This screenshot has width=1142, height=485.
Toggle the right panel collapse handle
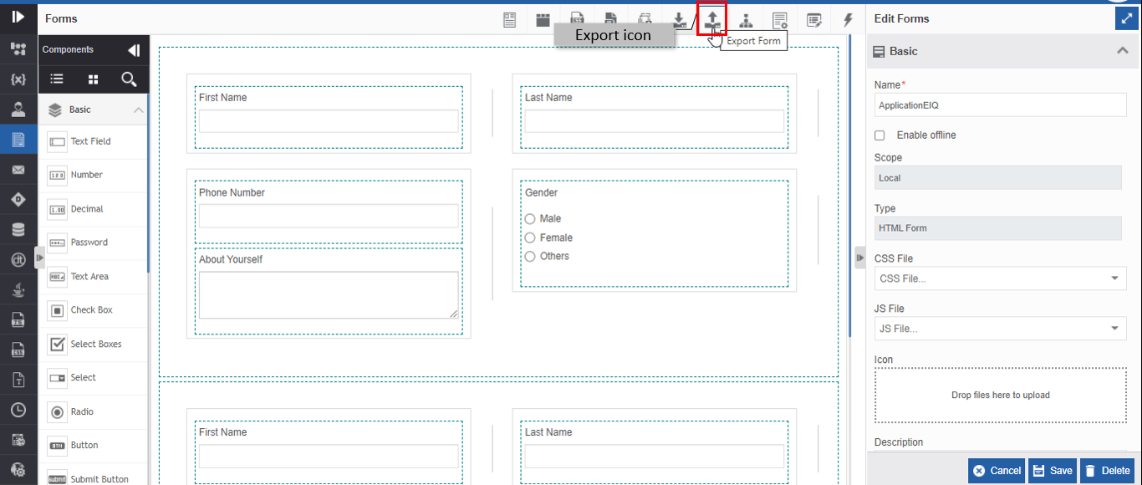(859, 258)
